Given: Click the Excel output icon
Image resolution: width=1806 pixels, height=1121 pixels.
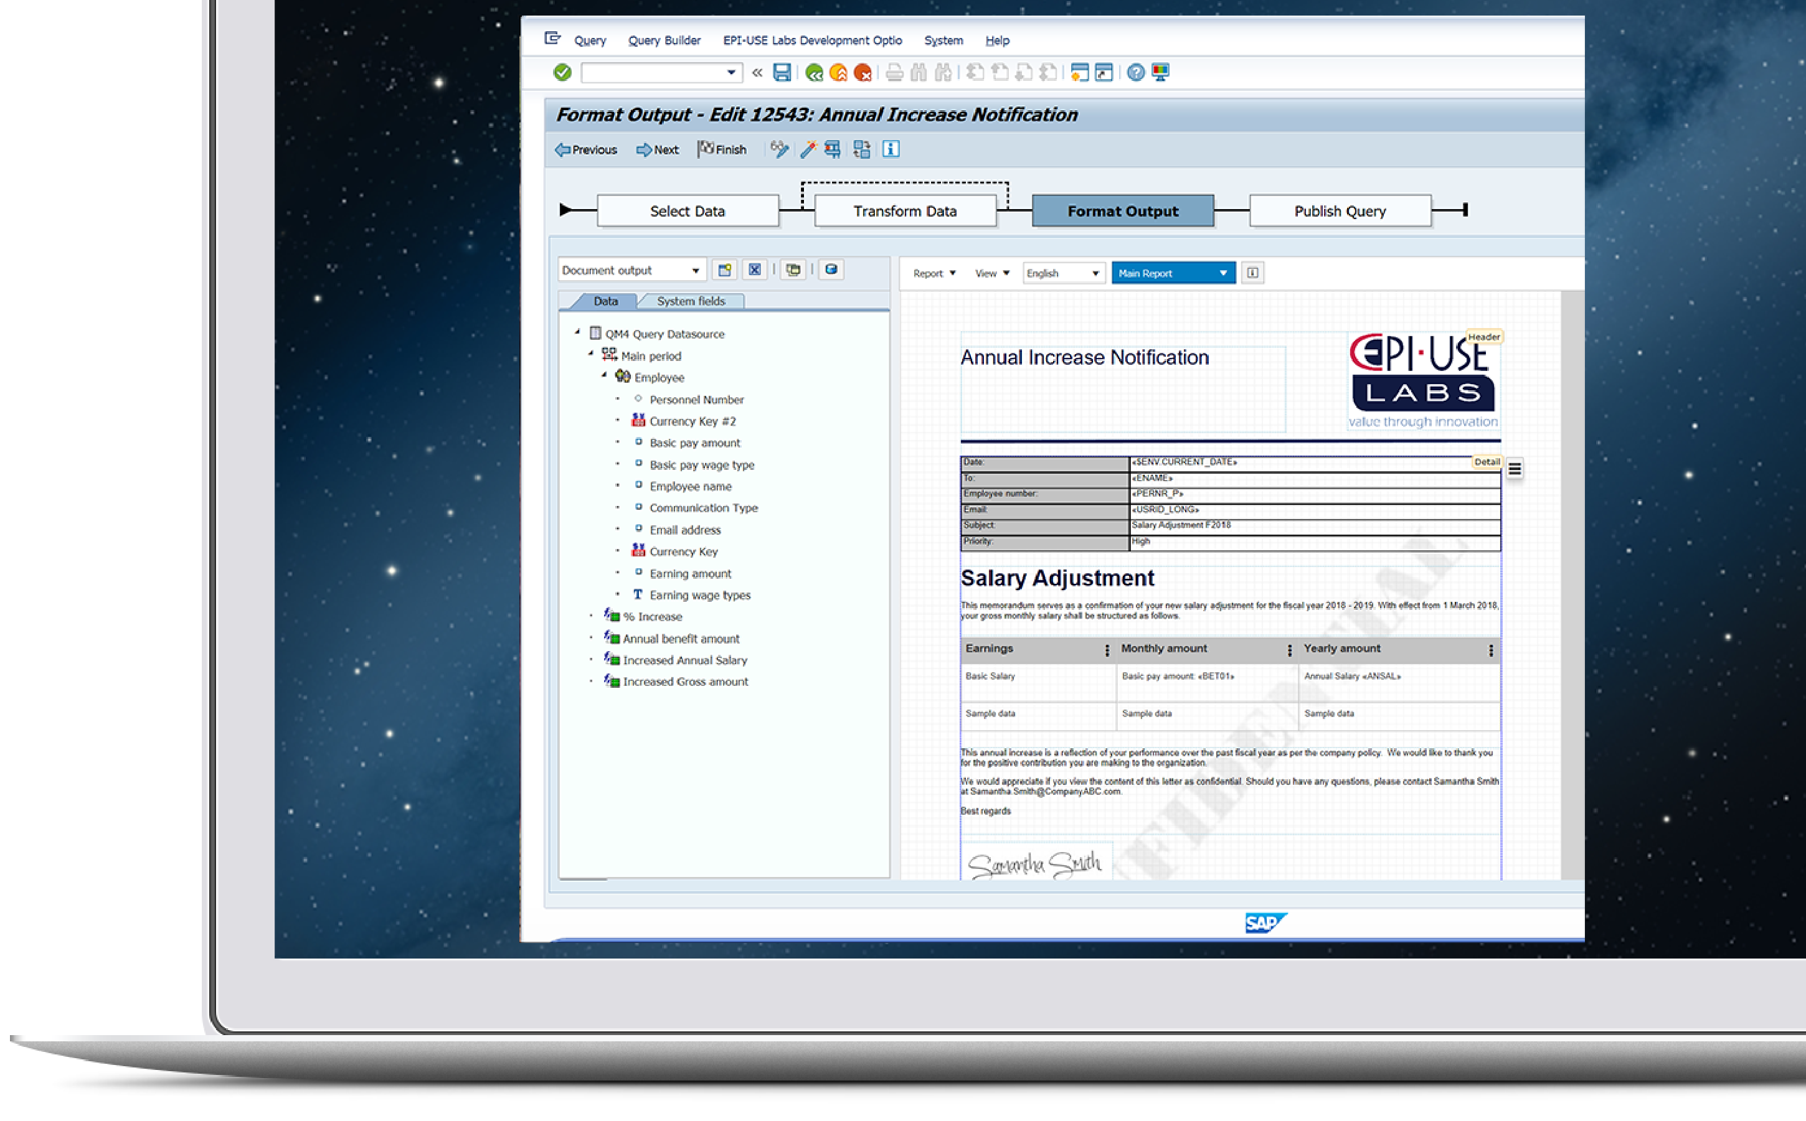Looking at the screenshot, I should tap(754, 270).
